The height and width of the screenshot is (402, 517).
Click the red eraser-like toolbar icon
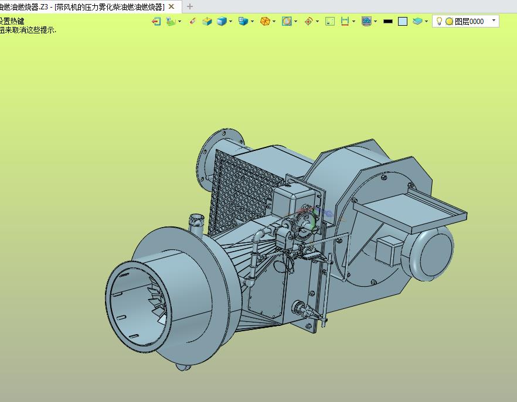(x=193, y=21)
